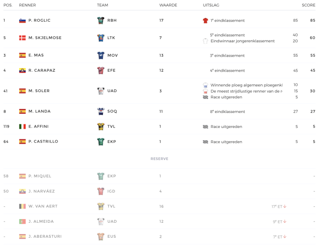Sort by the SCORE column header

pyautogui.click(x=308, y=5)
